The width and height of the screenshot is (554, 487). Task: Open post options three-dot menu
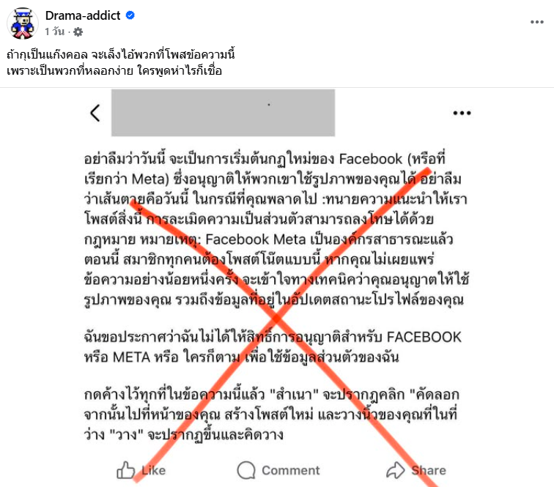pos(536,22)
